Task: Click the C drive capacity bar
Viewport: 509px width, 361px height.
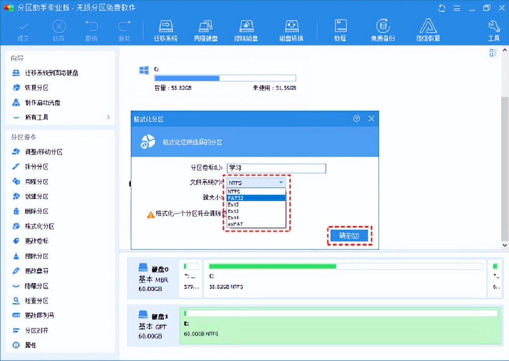Action: pos(224,77)
